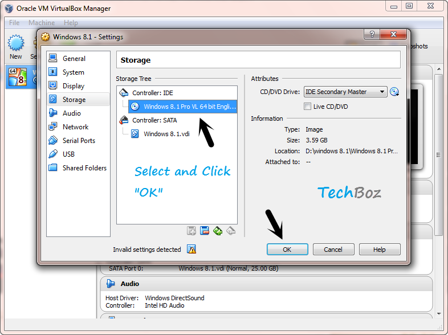
Task: Click the Size value 3.59 GB
Action: 316,140
